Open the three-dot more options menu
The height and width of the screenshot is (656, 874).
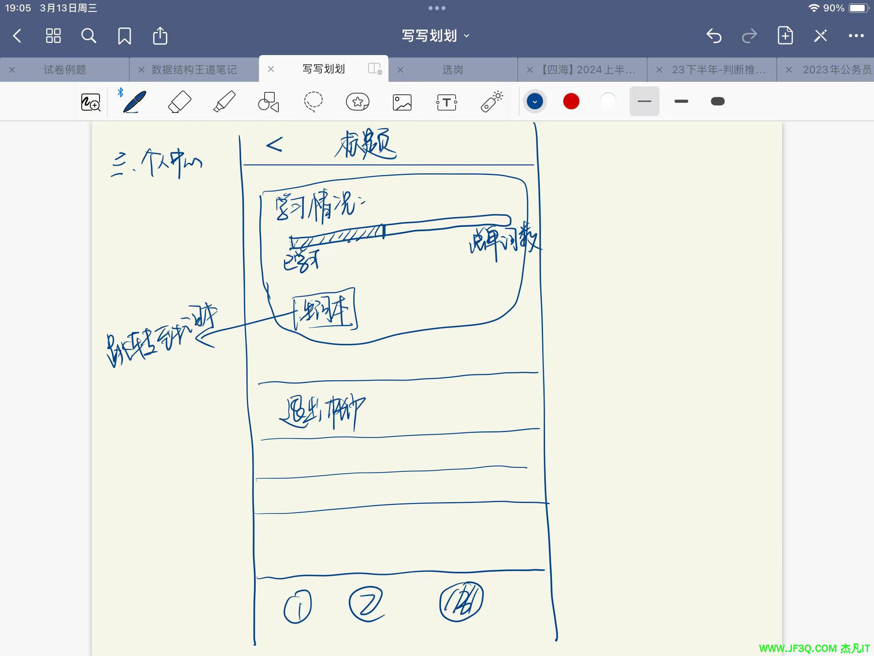[856, 36]
